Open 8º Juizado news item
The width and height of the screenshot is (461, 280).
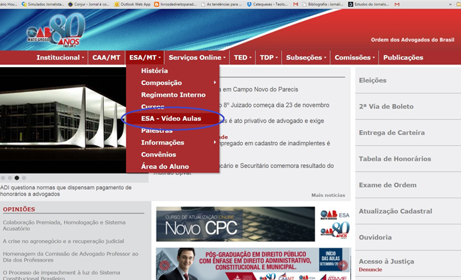[x=274, y=105]
